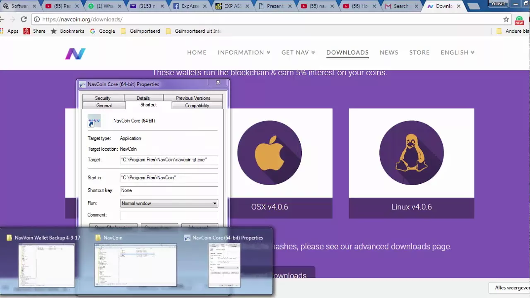Switch to the EXP ASSET browser tab
Viewport: 530px width, 298px height.
[232, 6]
